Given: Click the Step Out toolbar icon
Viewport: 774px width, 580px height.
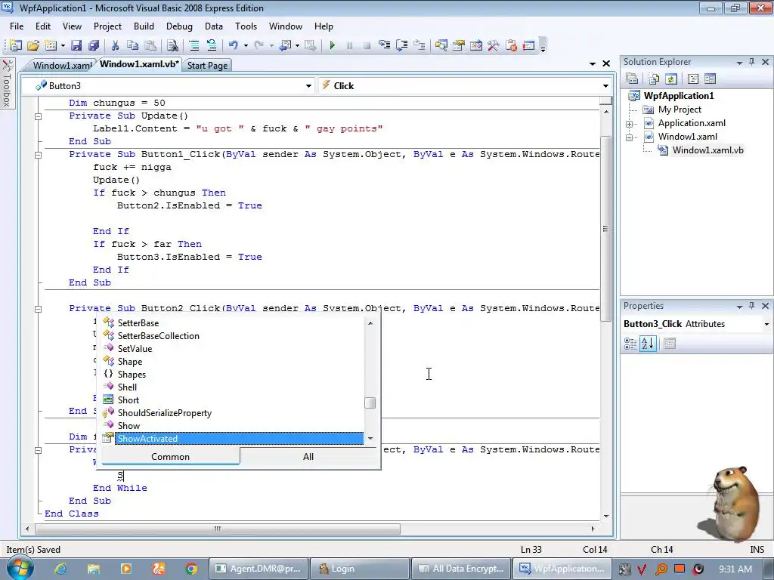Looking at the screenshot, I should pos(419,45).
